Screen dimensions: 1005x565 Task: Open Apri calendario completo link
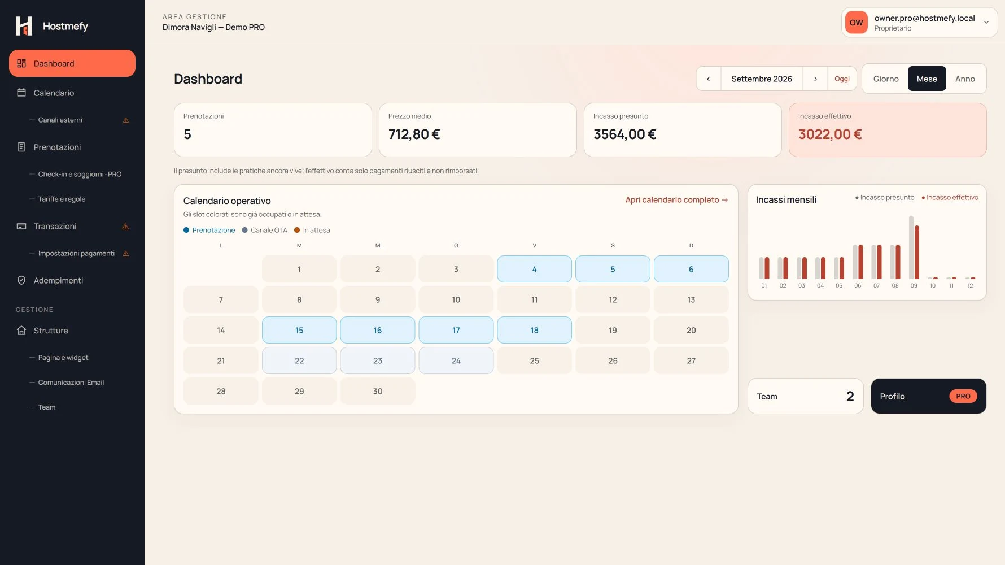tap(676, 200)
